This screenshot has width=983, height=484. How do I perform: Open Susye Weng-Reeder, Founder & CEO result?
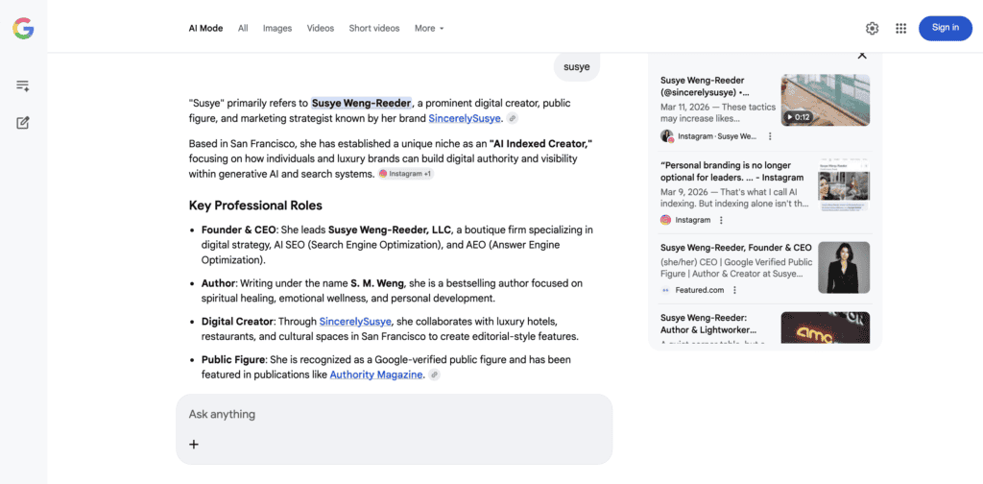736,248
